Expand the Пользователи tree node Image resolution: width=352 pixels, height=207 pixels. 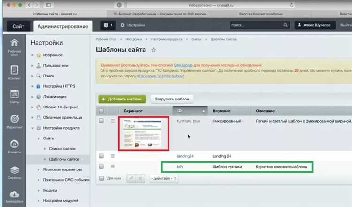(x=32, y=66)
